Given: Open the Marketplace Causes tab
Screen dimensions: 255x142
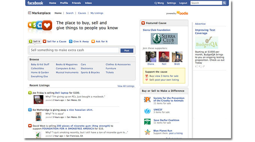Looking at the screenshot, I should click(82, 13).
